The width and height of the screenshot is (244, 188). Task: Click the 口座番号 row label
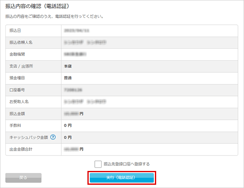click(17, 89)
